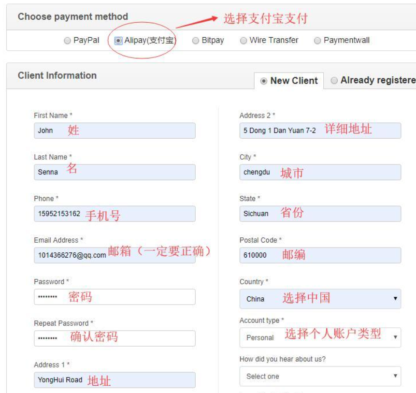Click the First Name field containing John
This screenshot has width=416, height=393.
(115, 131)
